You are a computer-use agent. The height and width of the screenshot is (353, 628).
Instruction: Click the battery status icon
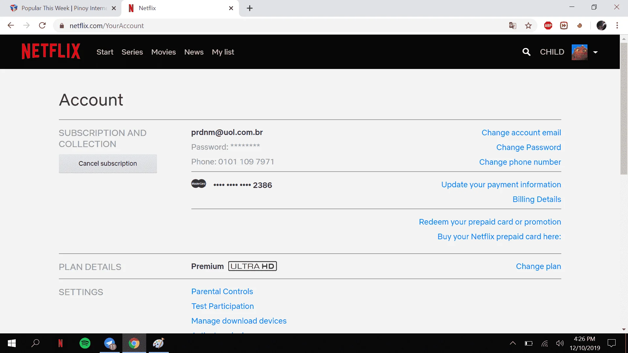[529, 343]
